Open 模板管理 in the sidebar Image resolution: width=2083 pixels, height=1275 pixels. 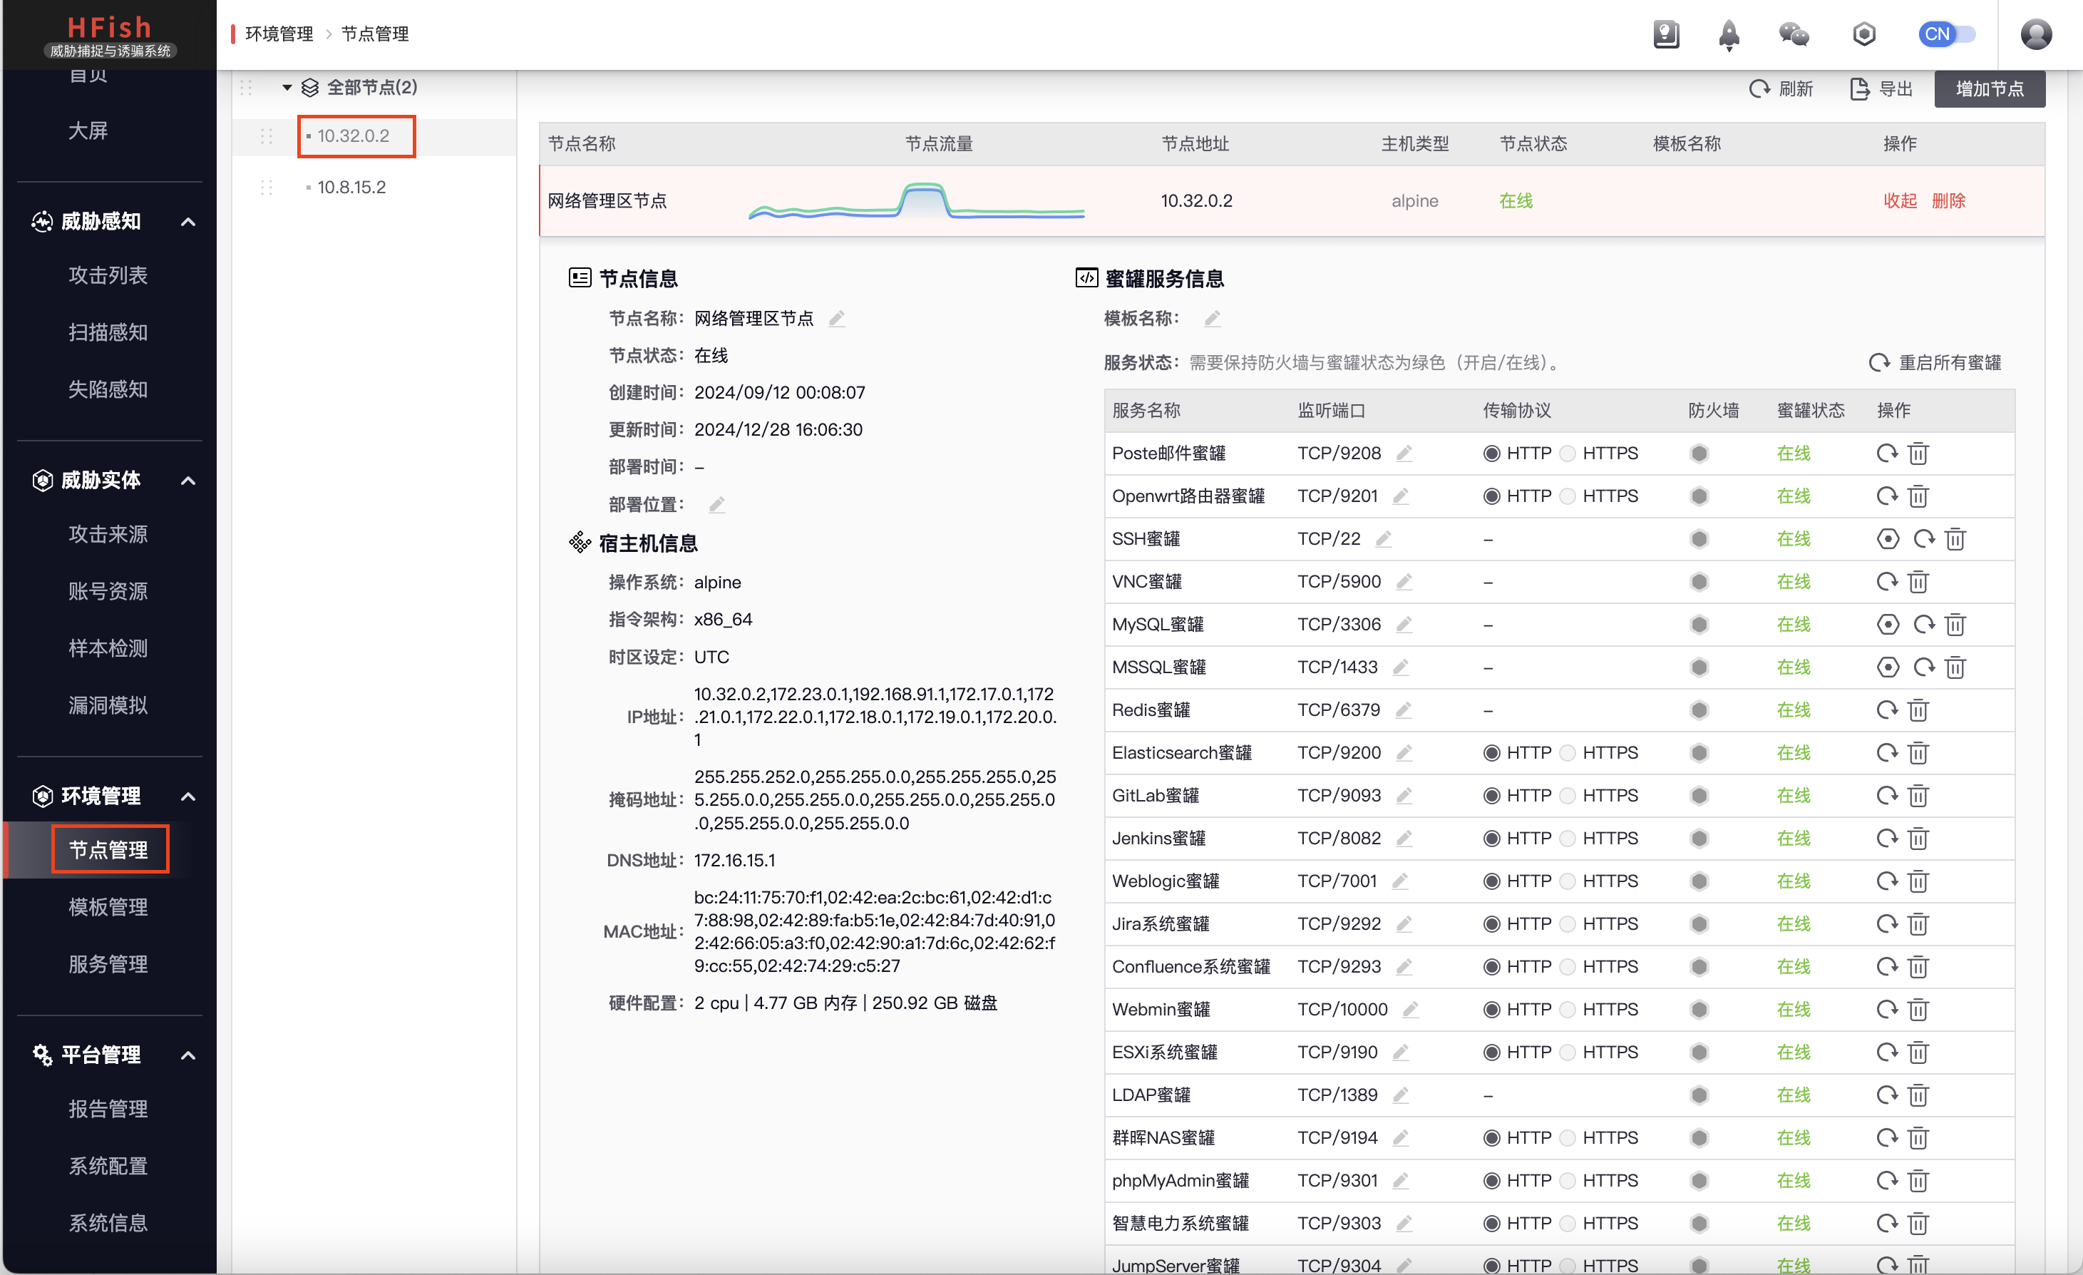[108, 907]
